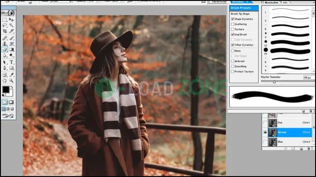Open the File Browser tab
The image size is (316, 177).
pos(219,2)
